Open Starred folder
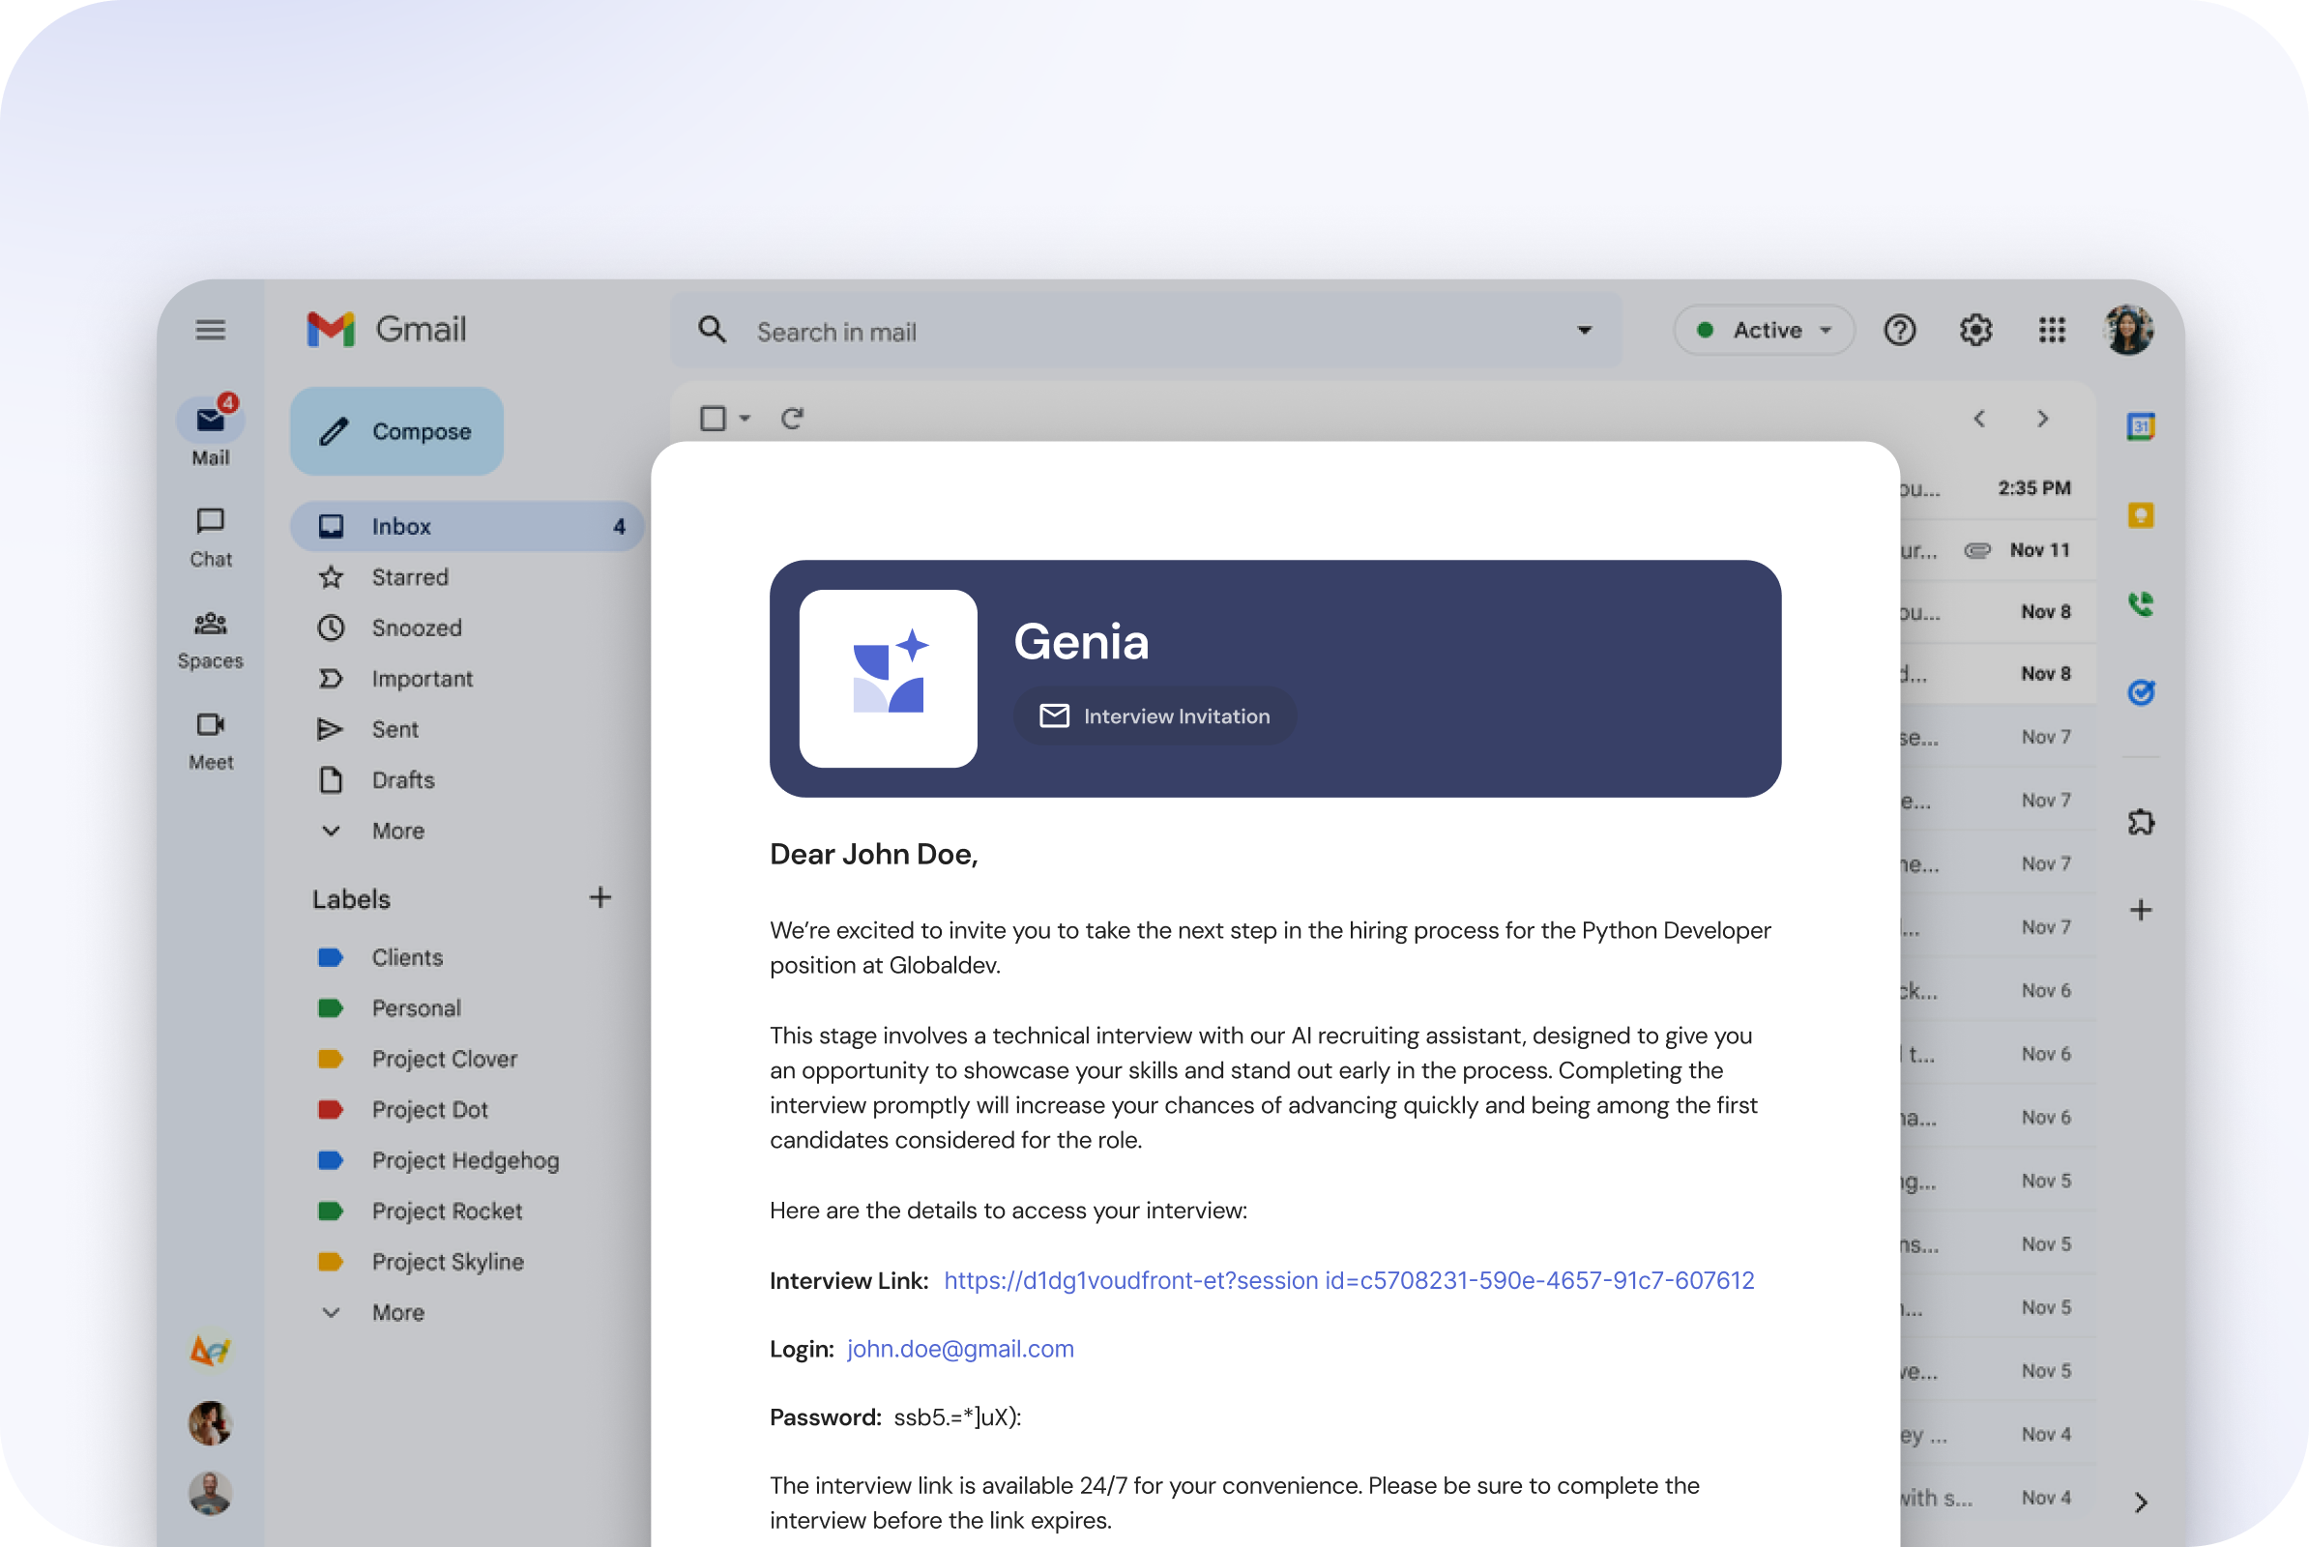Viewport: 2309px width, 1547px height. [410, 577]
